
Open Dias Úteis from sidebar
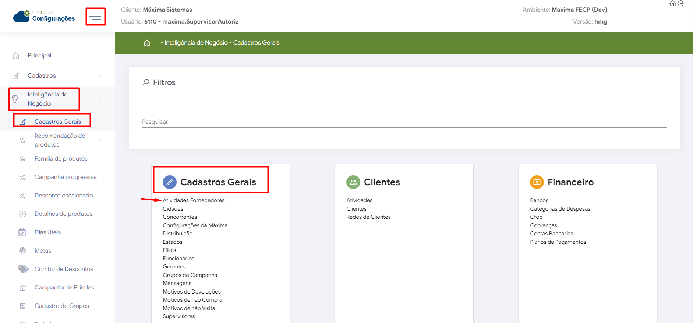(47, 232)
